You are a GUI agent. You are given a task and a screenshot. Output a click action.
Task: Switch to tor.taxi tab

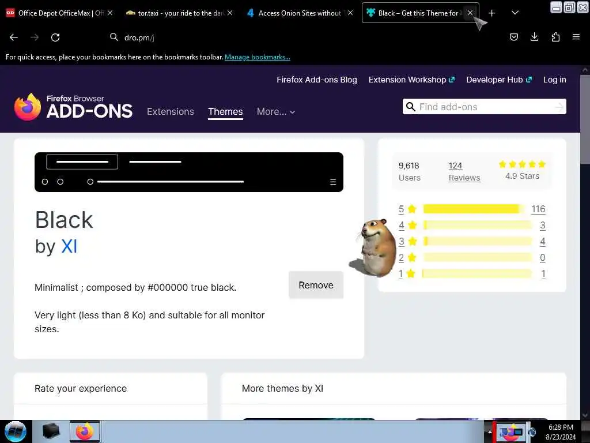(x=177, y=13)
